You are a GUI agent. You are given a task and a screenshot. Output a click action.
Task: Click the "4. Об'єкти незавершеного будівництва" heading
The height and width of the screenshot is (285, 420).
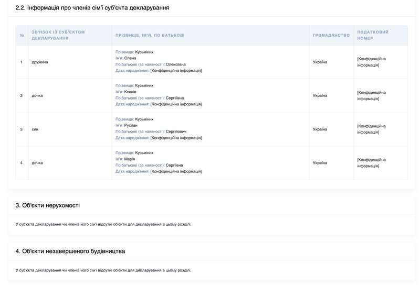pyautogui.click(x=70, y=251)
